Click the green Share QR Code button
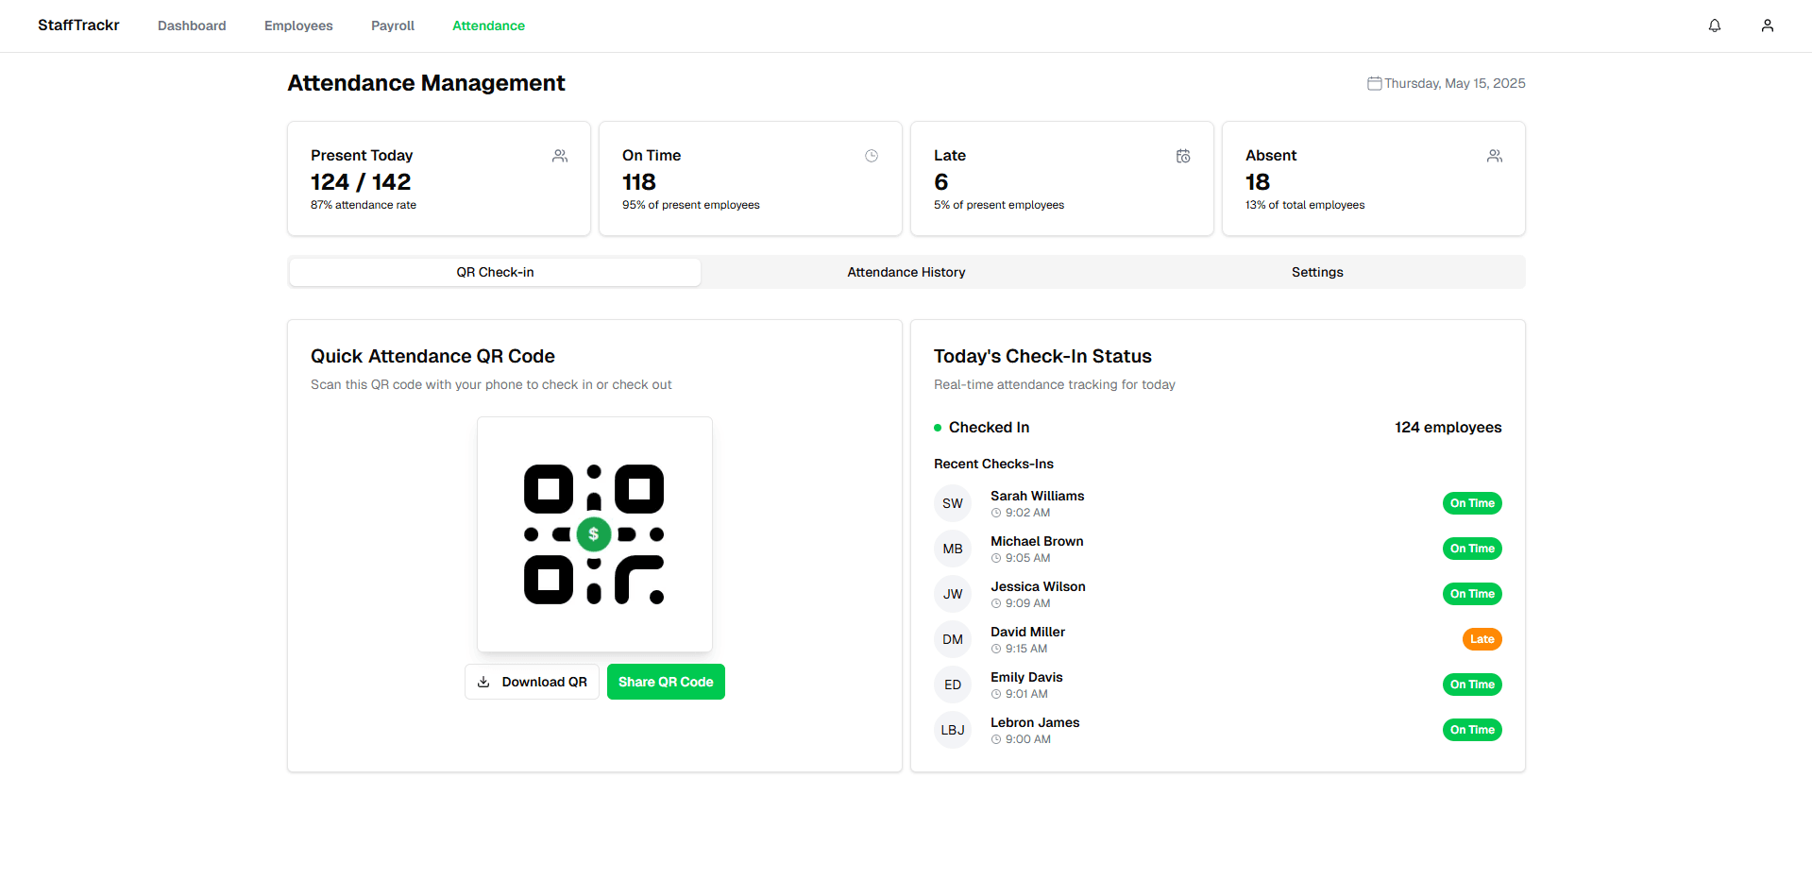The height and width of the screenshot is (896, 1812). tap(666, 682)
